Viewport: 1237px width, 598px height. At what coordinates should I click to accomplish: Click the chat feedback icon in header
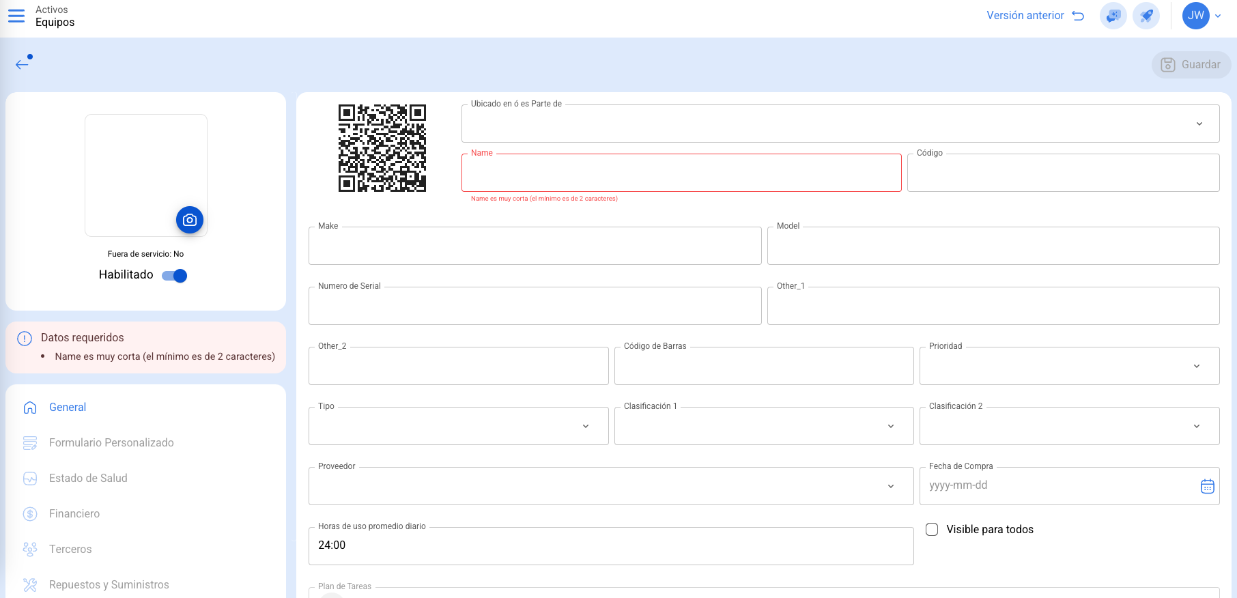1113,16
